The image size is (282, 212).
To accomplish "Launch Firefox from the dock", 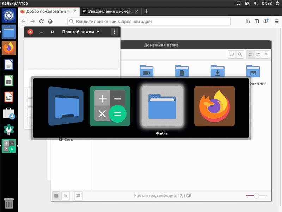I will coord(9,48).
